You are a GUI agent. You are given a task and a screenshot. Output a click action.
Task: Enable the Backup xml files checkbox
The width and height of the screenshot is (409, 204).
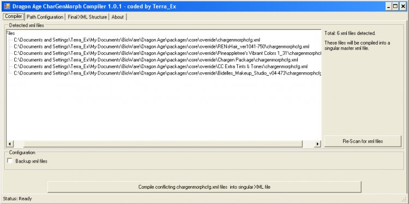click(x=10, y=161)
